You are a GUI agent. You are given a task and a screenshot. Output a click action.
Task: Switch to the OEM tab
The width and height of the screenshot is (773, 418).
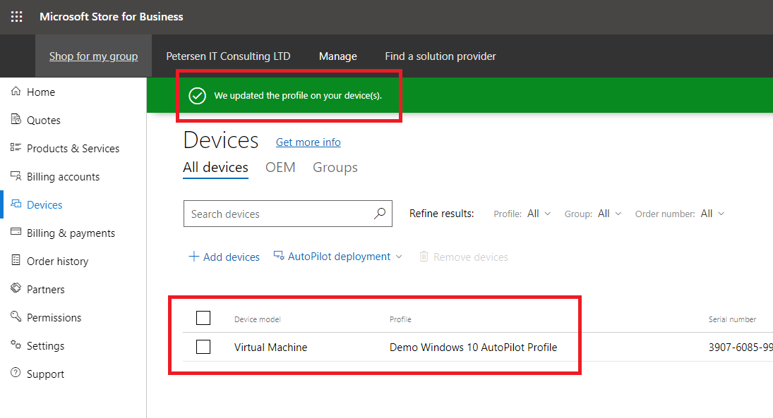(x=280, y=167)
